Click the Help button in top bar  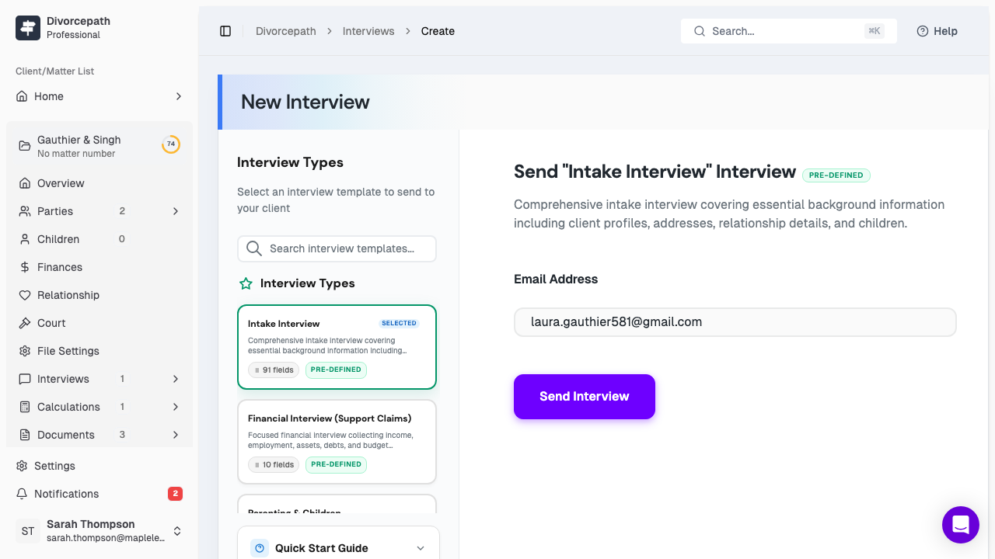[x=937, y=31]
